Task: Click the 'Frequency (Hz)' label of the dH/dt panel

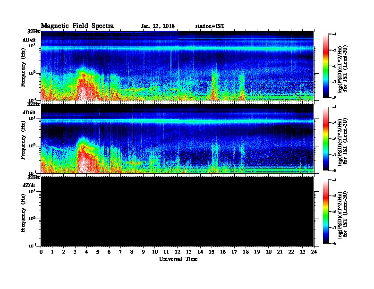Action: click(x=23, y=68)
